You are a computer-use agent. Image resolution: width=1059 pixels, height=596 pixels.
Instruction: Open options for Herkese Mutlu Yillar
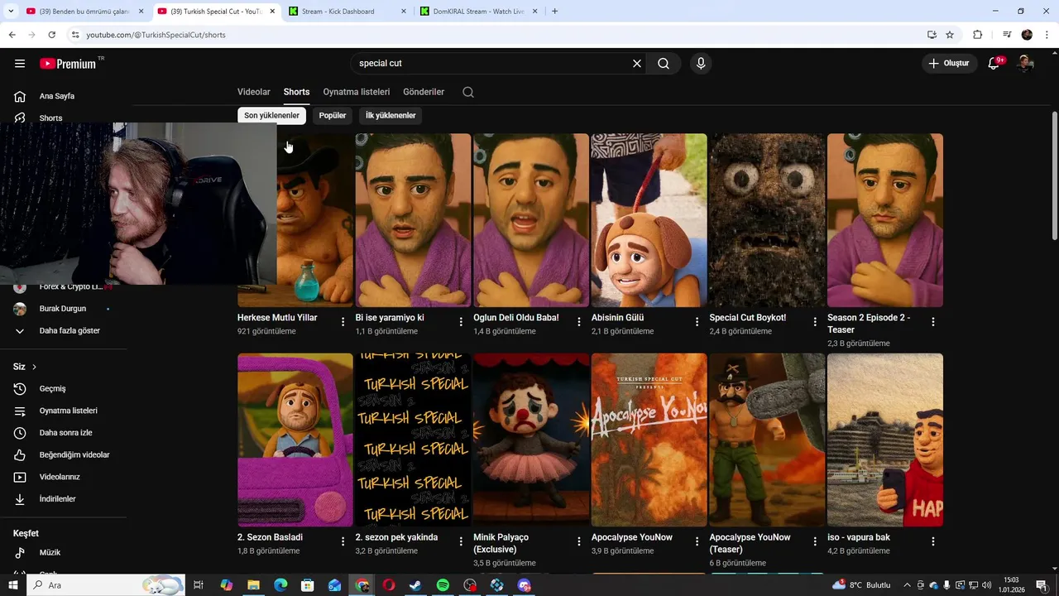click(x=343, y=322)
